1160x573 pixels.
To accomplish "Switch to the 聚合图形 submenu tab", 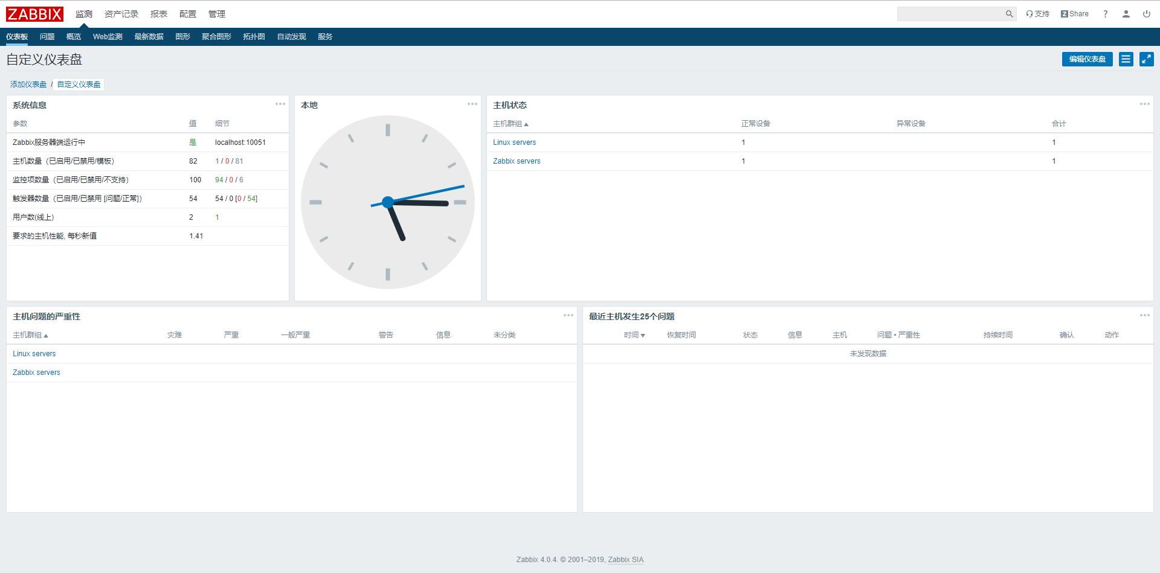I will [x=216, y=37].
